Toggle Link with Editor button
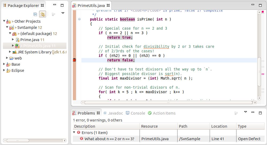 [x=43, y=14]
